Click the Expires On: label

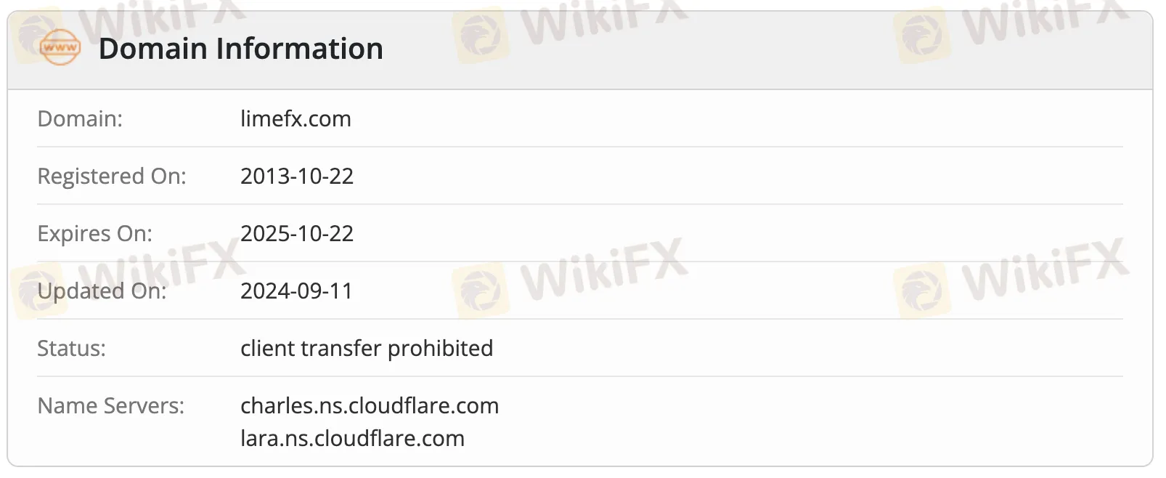pyautogui.click(x=95, y=233)
